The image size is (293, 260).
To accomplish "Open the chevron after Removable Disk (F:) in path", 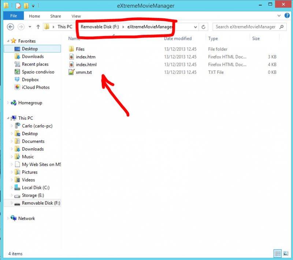I will pos(123,27).
